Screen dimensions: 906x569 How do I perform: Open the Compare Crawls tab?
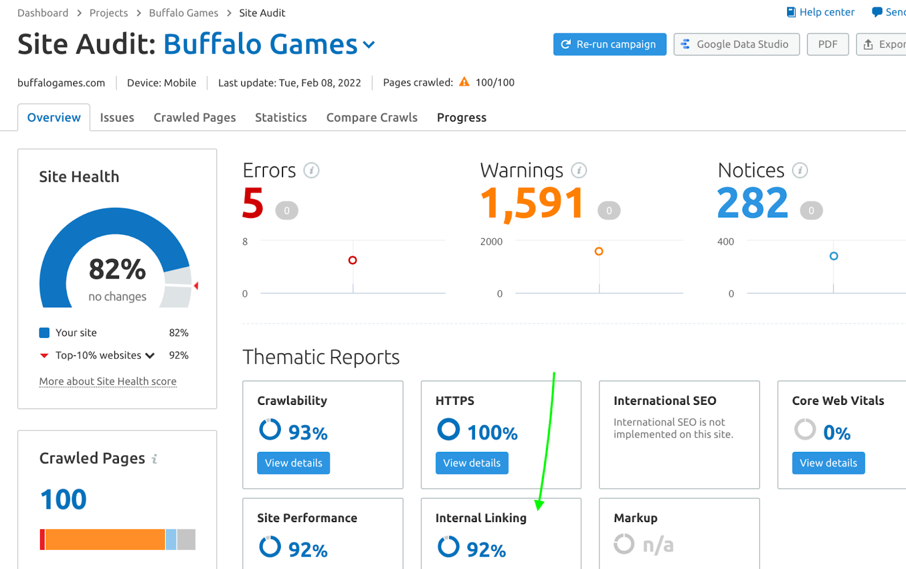click(372, 117)
